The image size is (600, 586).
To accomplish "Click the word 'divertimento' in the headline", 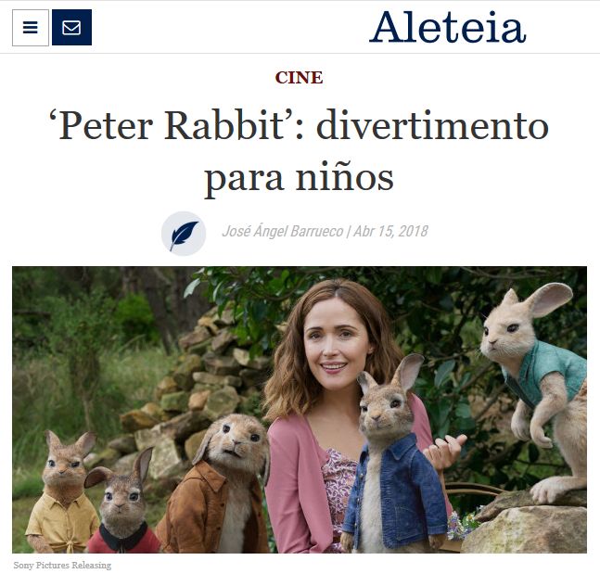I will click(432, 125).
